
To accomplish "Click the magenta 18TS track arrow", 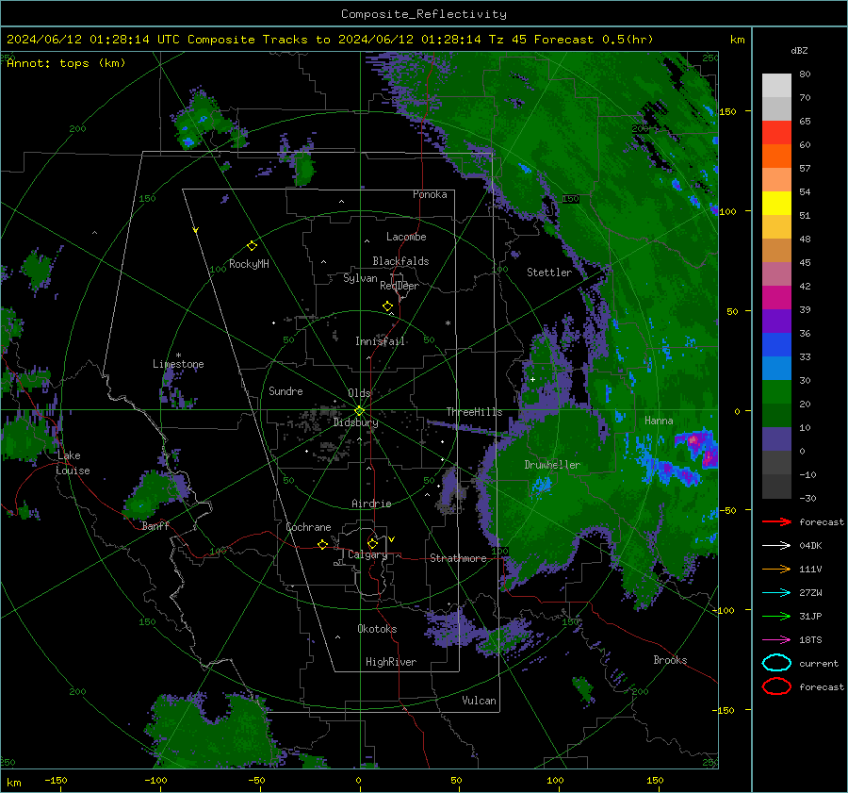I will [x=776, y=639].
